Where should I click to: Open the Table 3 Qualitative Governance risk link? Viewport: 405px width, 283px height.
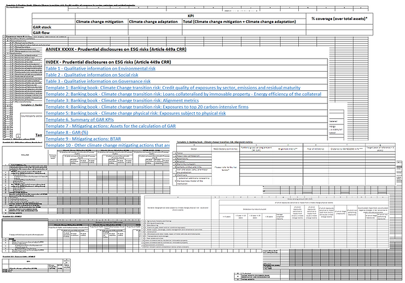point(98,82)
